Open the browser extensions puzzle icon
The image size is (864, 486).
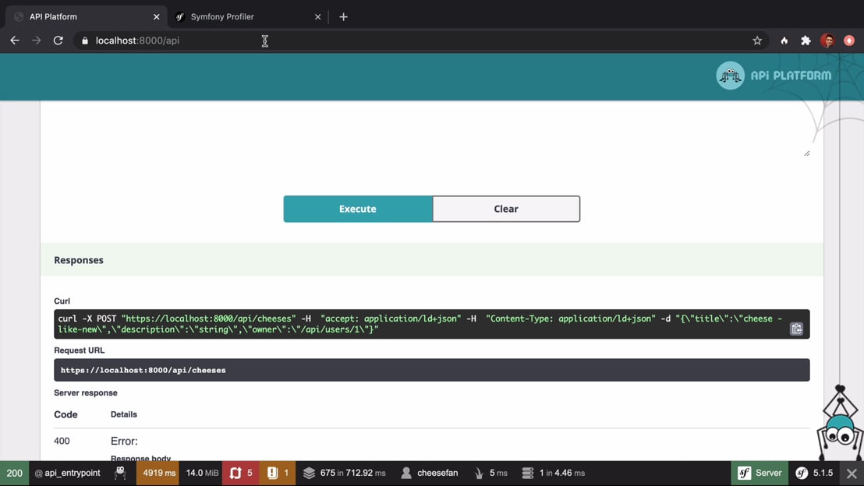pyautogui.click(x=806, y=40)
